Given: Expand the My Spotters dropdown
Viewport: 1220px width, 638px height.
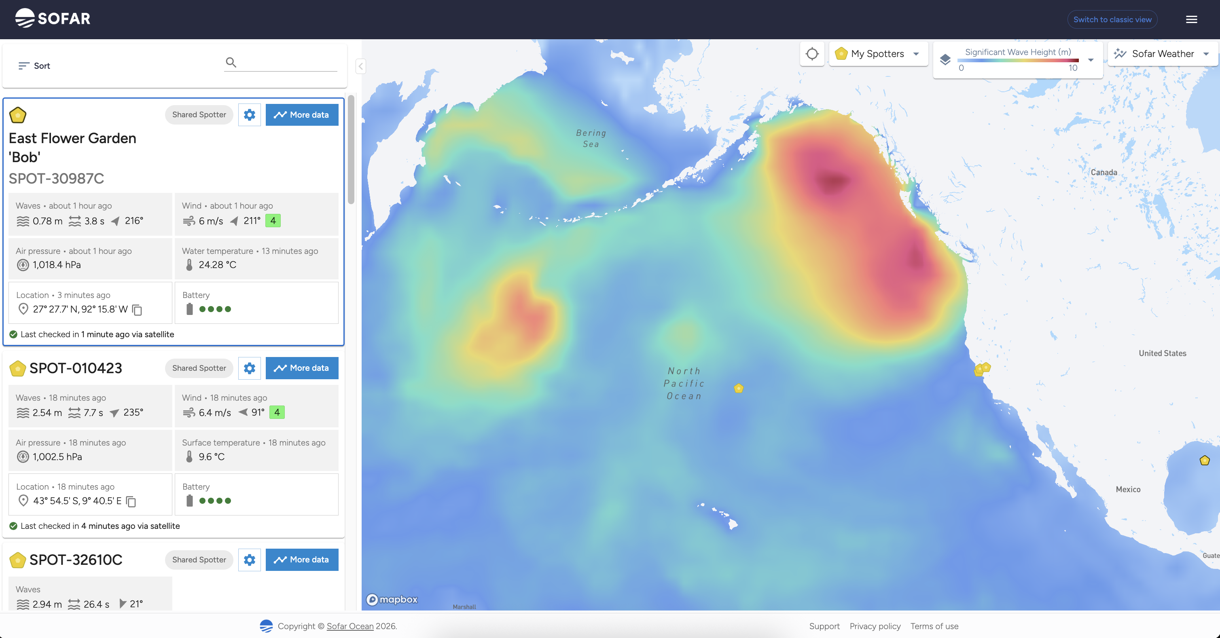Looking at the screenshot, I should pos(916,54).
